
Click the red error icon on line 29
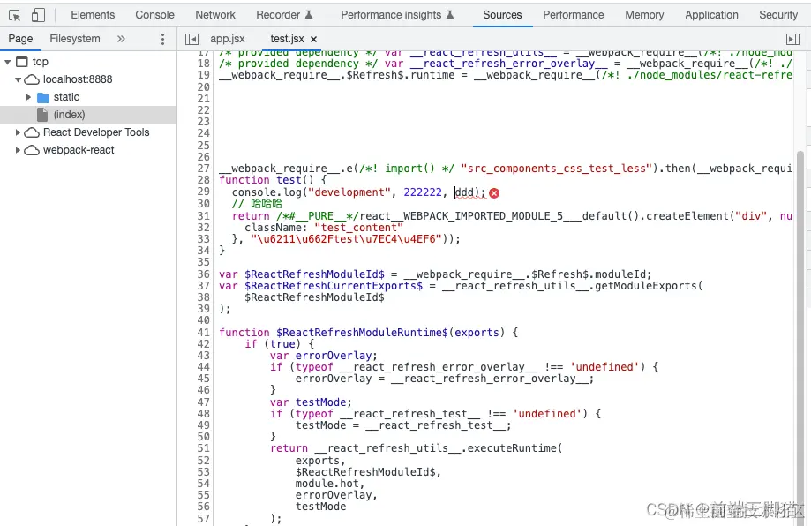point(494,193)
